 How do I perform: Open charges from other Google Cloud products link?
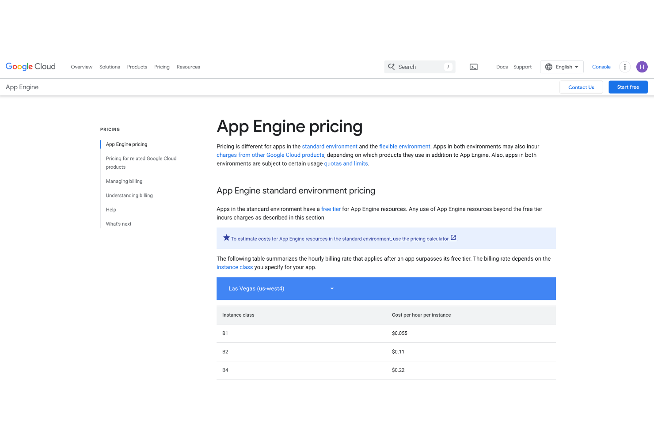tap(270, 155)
